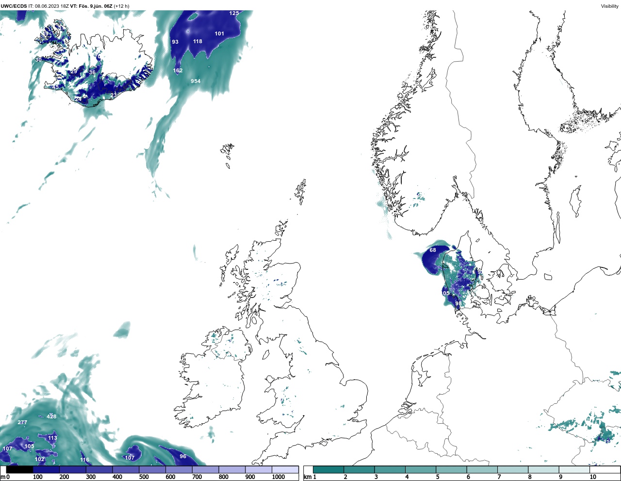Click the '277' value in the southwest
621x481 pixels.
22,422
